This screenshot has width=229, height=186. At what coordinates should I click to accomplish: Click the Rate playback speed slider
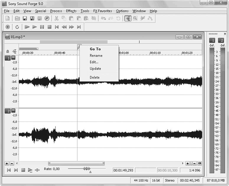pos(87,169)
